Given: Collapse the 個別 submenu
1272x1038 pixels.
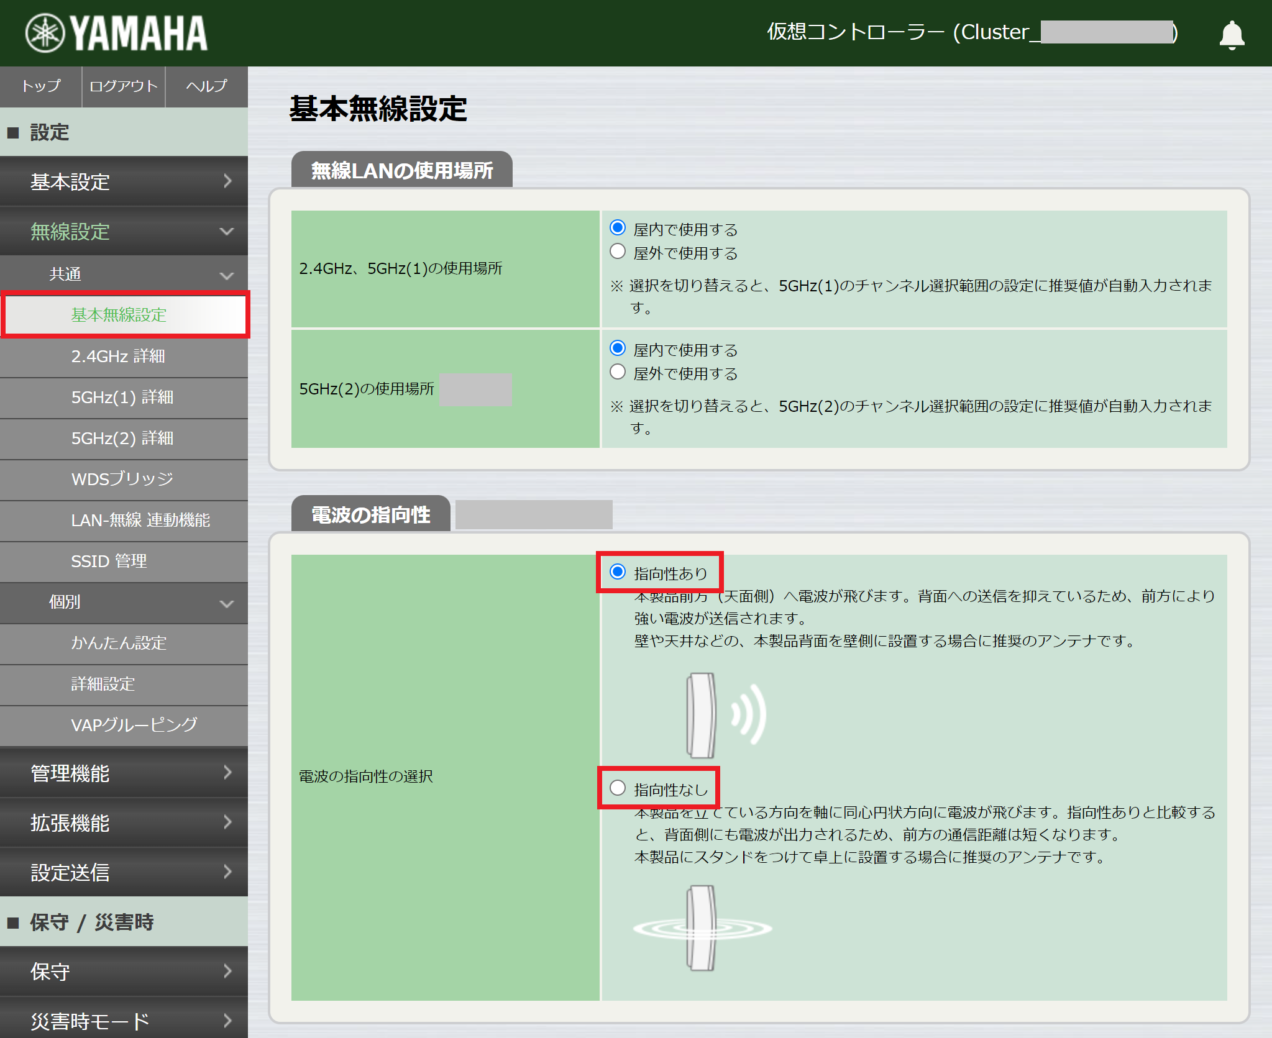Looking at the screenshot, I should [124, 603].
